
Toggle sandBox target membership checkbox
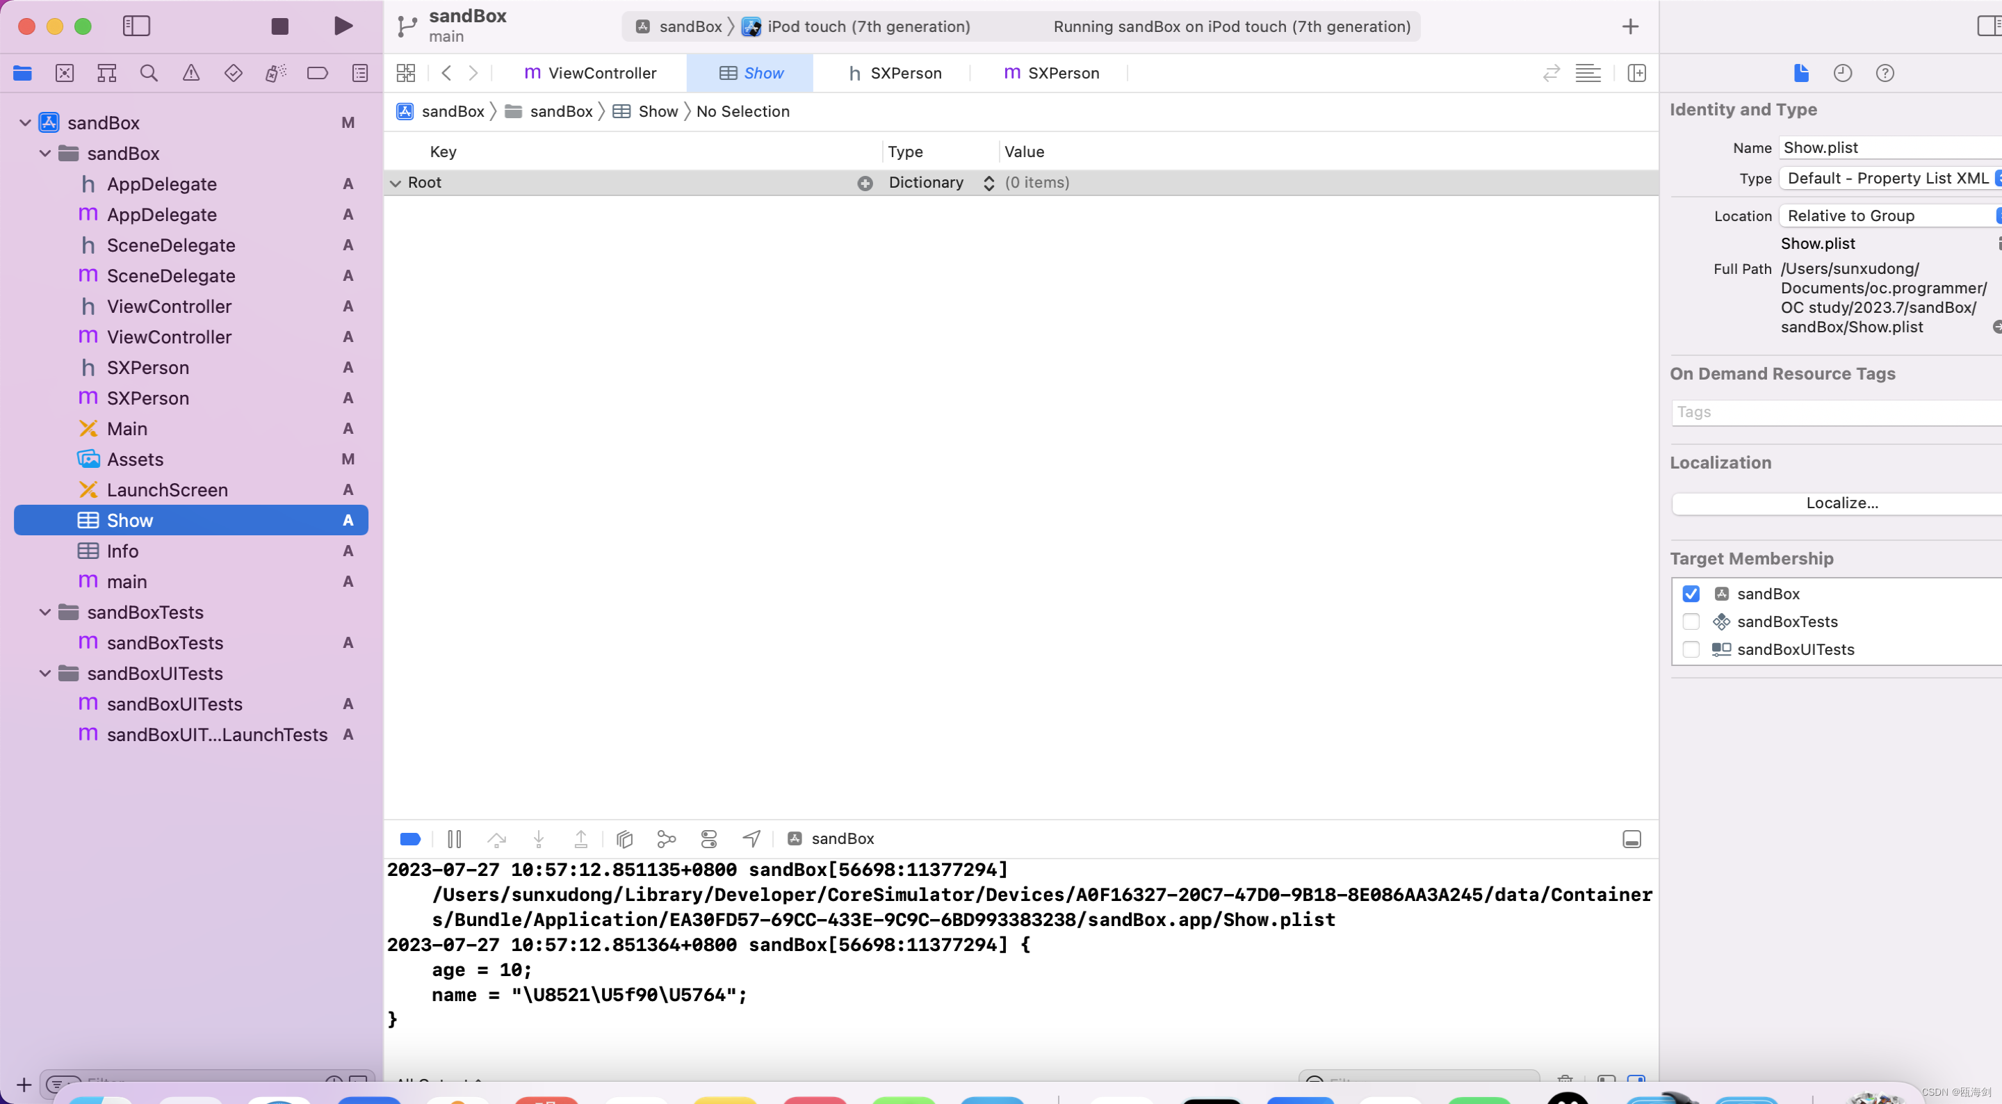(1691, 593)
